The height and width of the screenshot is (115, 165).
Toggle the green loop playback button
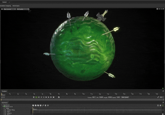(36, 97)
